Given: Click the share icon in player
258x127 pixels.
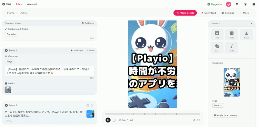Looking at the screenshot, I should tap(194, 120).
